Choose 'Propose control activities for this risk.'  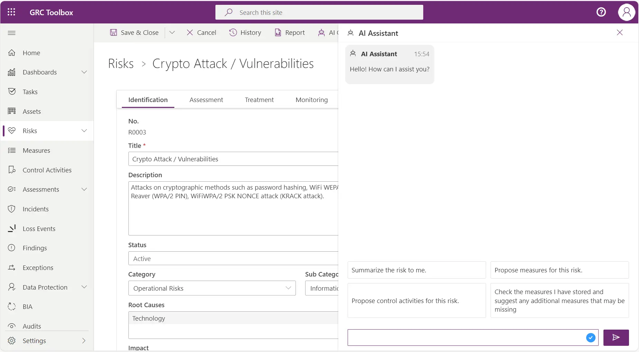click(x=417, y=301)
